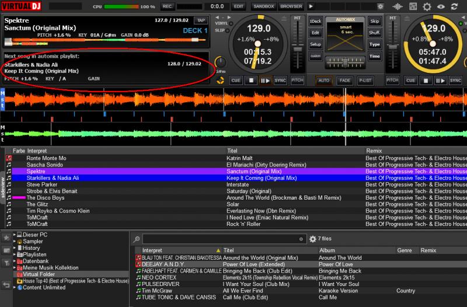Click the mixer layout icon in the top bar
This screenshot has height=307, width=467.
pyautogui.click(x=413, y=6)
